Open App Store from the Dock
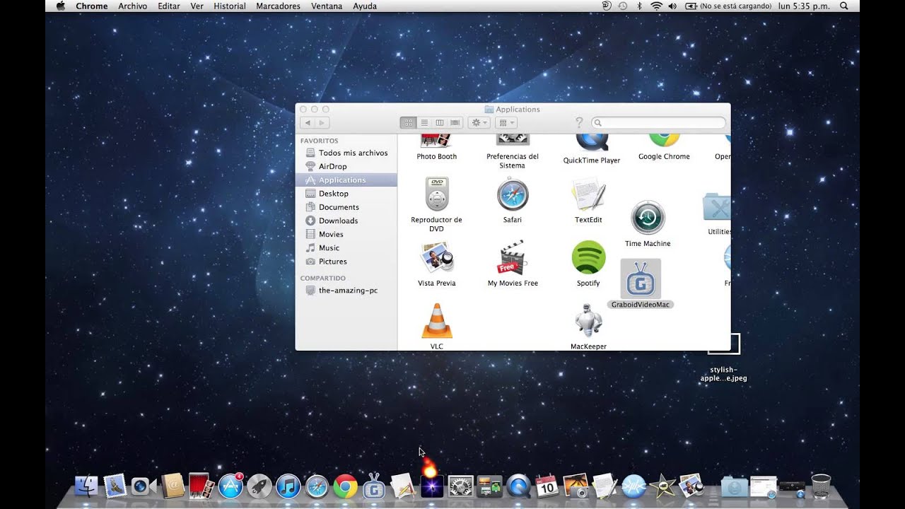The height and width of the screenshot is (509, 905). tap(230, 486)
